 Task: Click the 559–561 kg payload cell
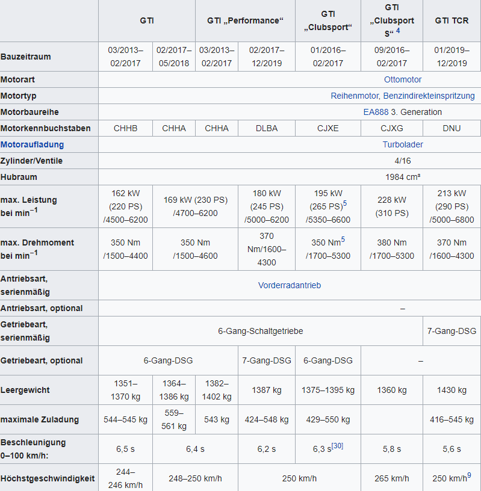(174, 419)
